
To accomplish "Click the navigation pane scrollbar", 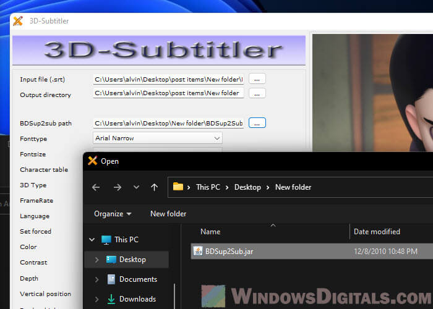I will pos(174,296).
